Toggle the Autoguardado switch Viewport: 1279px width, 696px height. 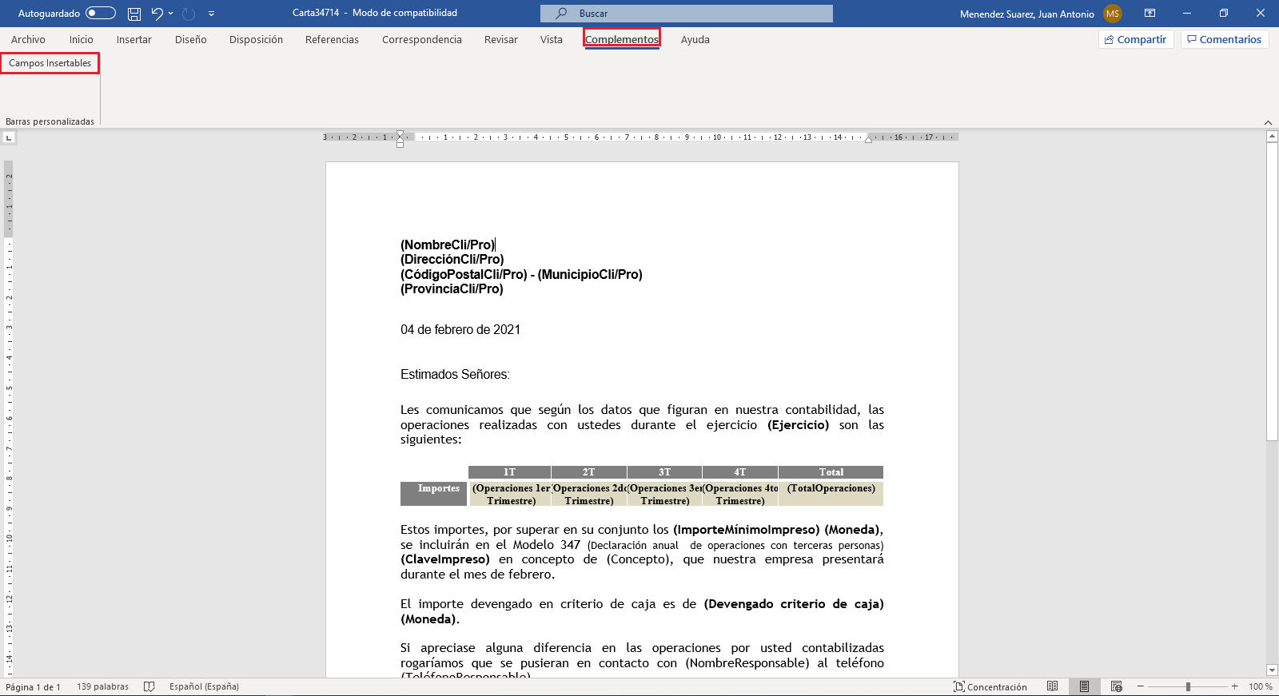point(101,13)
